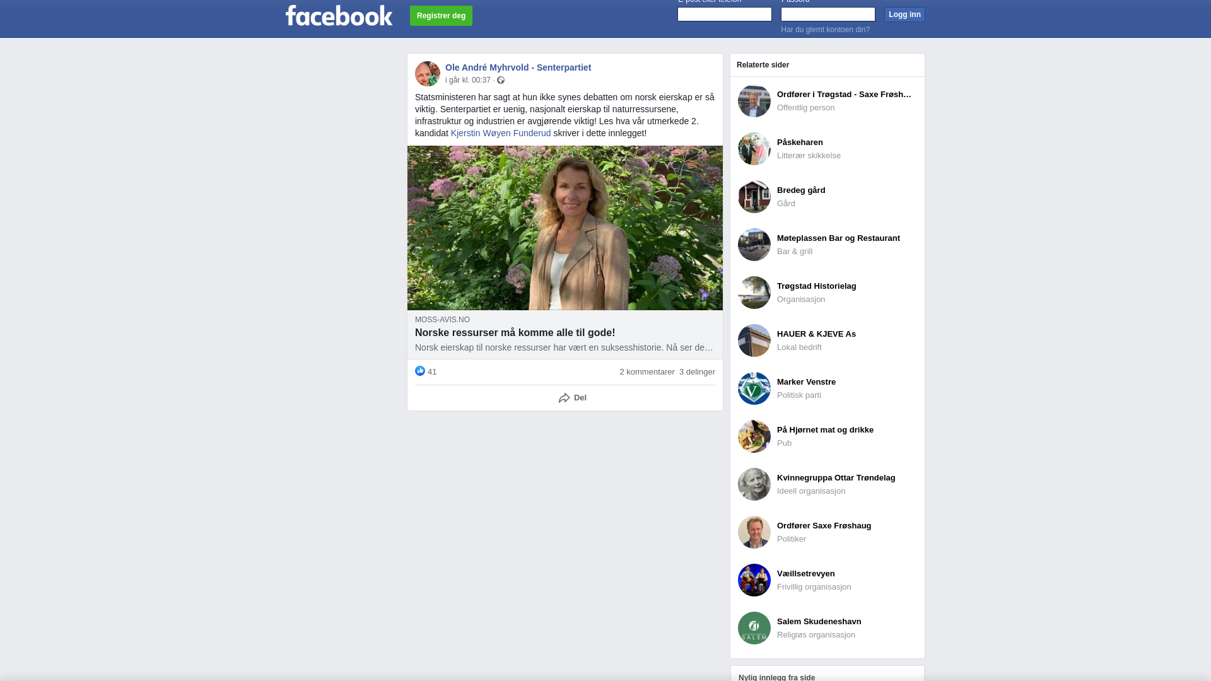Focus the email or phone input field
1211x681 pixels.
[725, 14]
